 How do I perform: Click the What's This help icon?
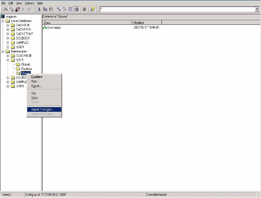pyautogui.click(x=93, y=9)
